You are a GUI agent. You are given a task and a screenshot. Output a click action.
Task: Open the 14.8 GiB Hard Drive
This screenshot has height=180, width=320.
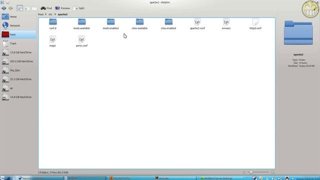(18, 97)
